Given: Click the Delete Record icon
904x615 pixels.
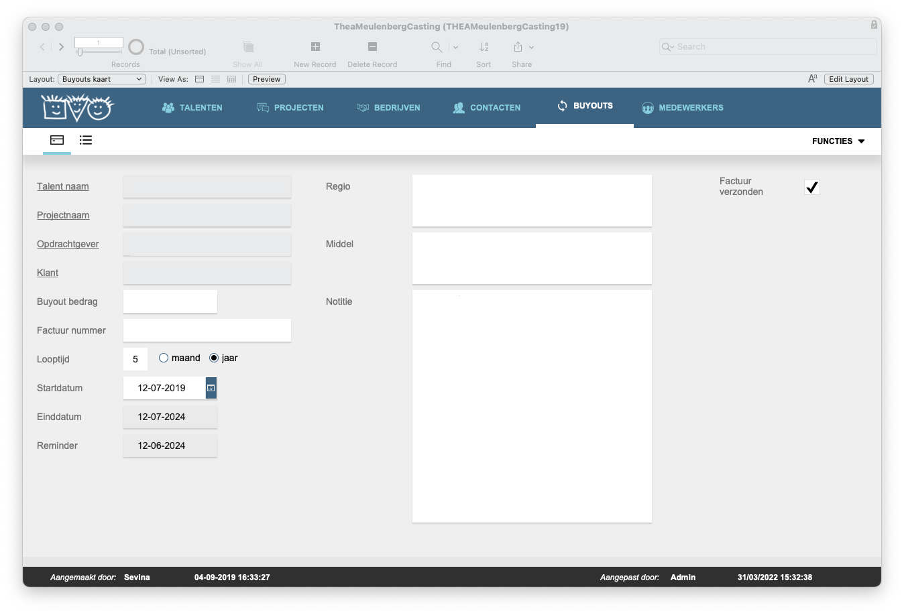Looking at the screenshot, I should click(372, 47).
